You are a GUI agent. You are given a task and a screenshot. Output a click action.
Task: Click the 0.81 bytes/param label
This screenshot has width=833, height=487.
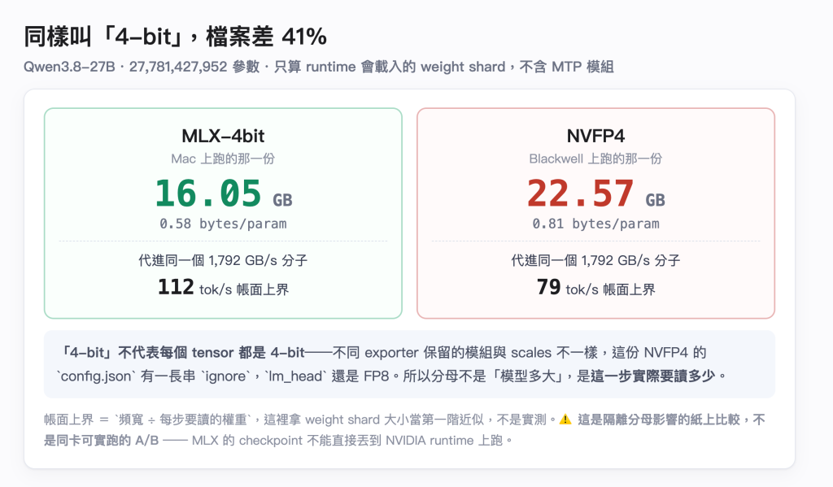(x=595, y=224)
